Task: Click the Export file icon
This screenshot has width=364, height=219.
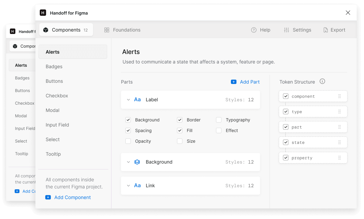Action: click(325, 30)
